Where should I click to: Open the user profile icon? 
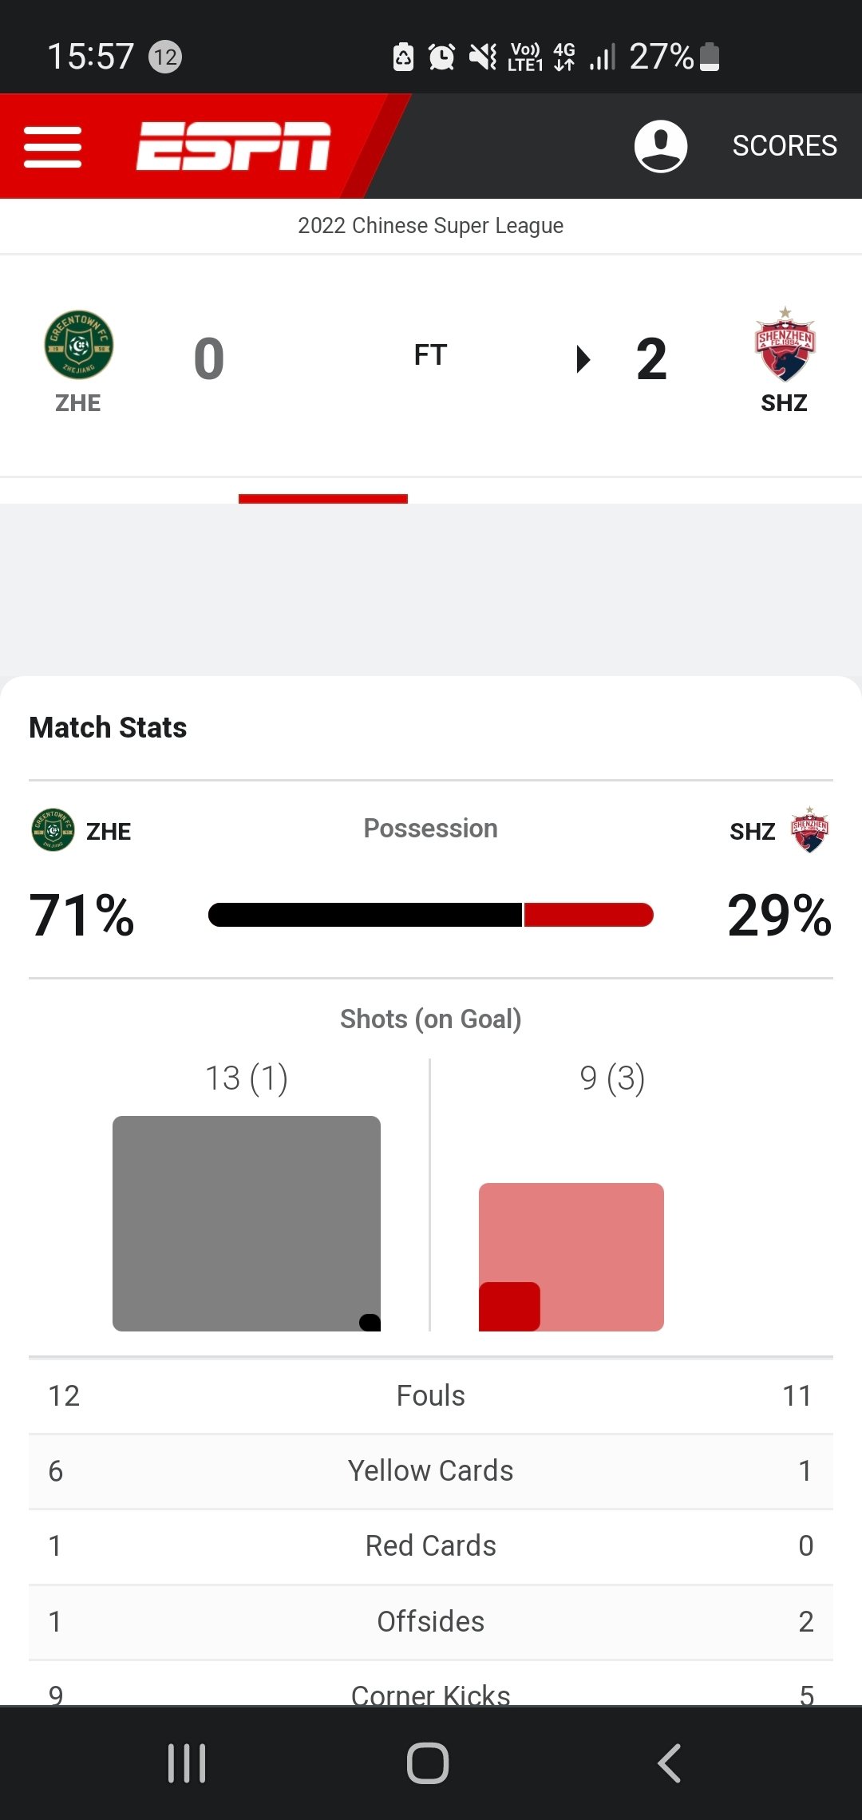(660, 146)
